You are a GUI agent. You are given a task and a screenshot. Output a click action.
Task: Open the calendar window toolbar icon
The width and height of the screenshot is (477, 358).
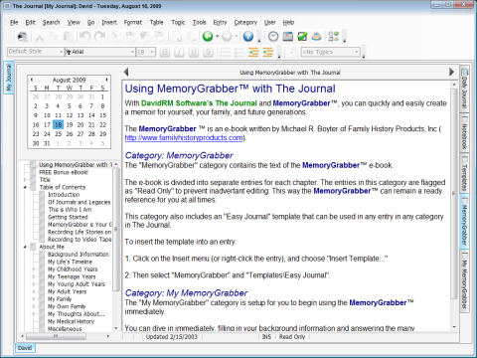click(287, 36)
